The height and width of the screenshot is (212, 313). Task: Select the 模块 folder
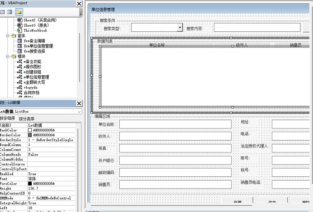pyautogui.click(x=22, y=56)
